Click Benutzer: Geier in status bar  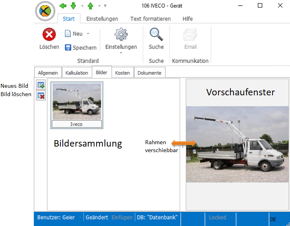(56, 217)
